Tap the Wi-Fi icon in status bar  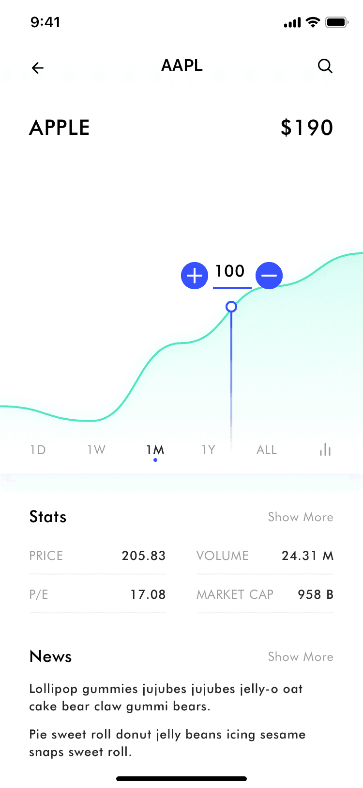314,22
